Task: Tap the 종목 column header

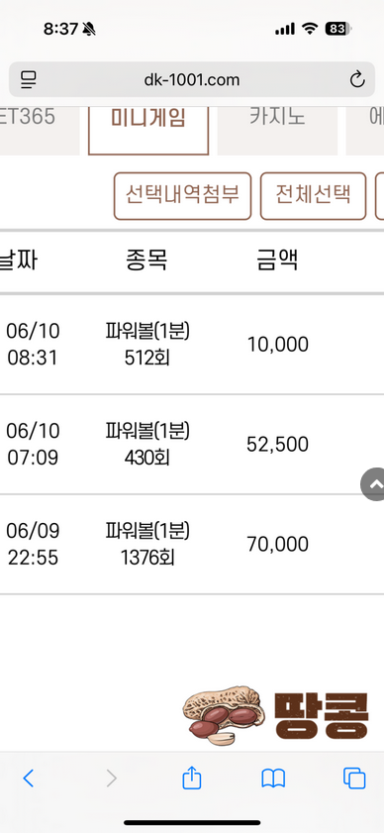Action: [x=147, y=260]
